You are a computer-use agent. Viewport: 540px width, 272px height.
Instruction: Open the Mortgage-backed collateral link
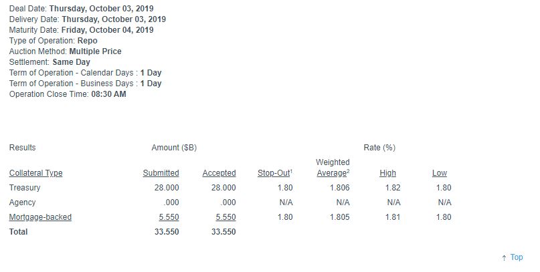coord(40,217)
